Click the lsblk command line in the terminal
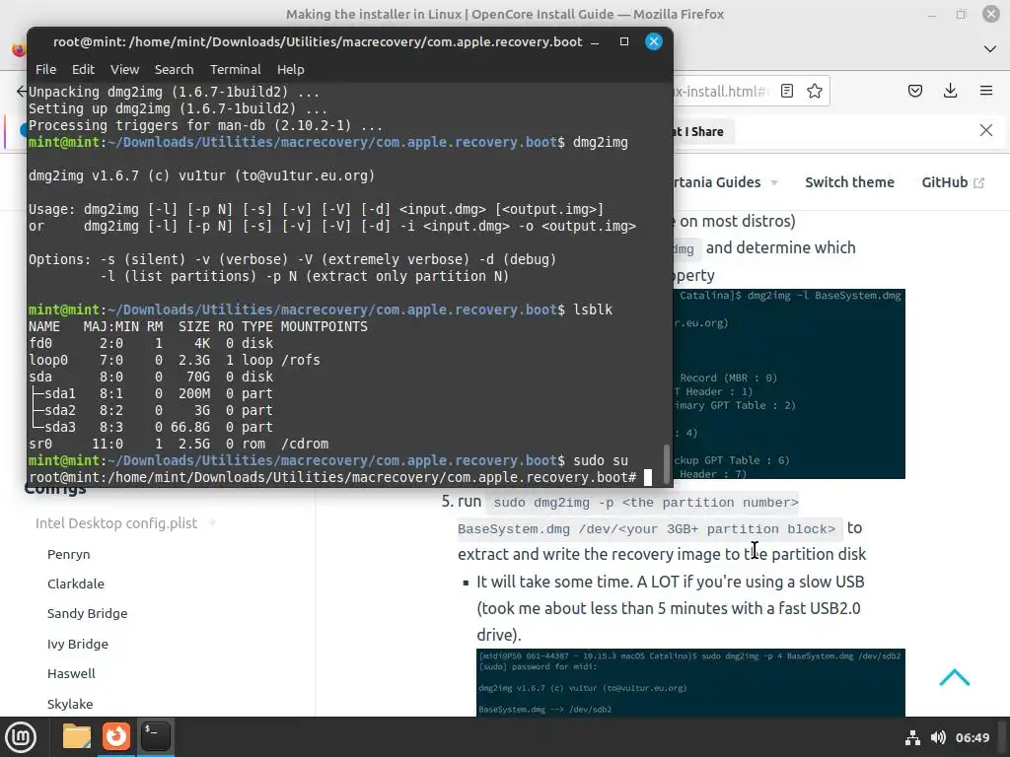 click(321, 310)
